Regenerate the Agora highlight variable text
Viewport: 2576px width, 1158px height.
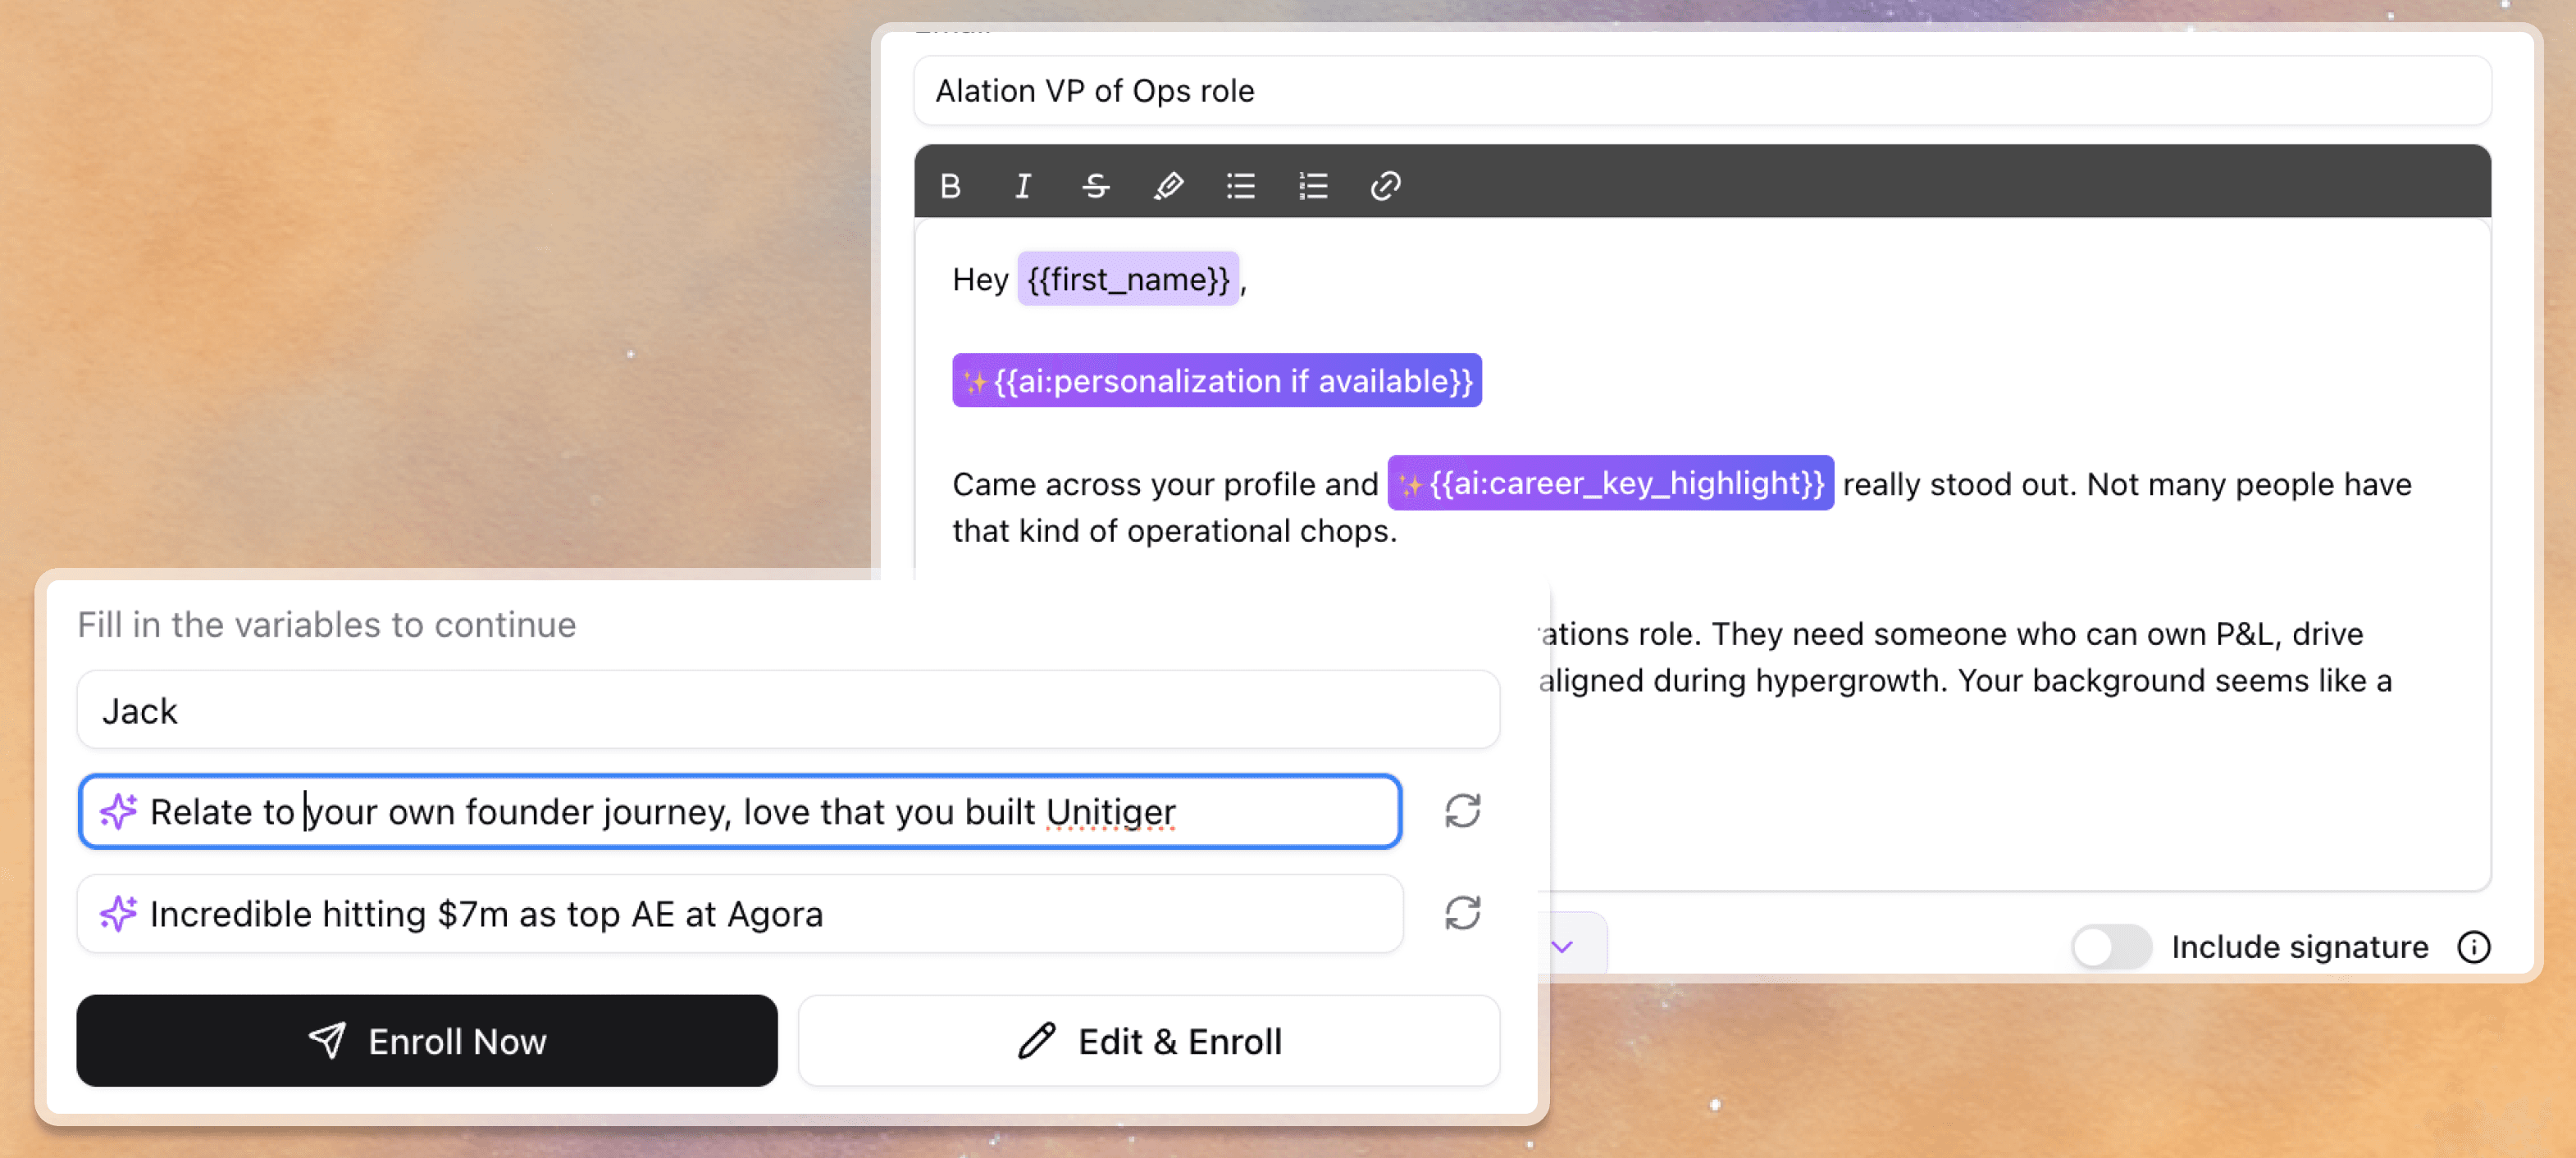(x=1462, y=912)
